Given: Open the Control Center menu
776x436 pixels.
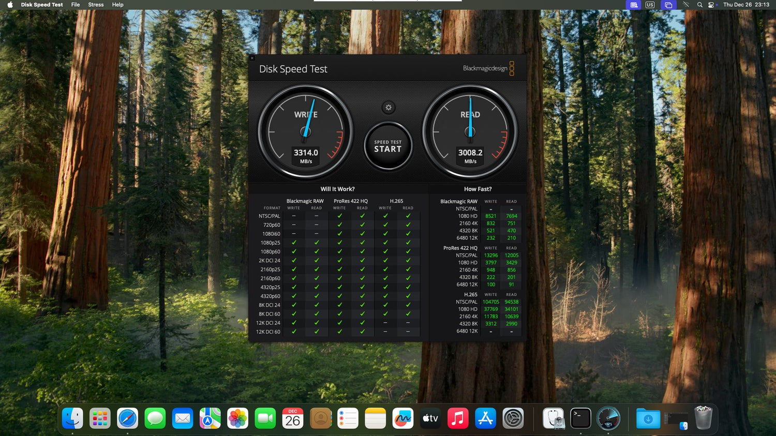Looking at the screenshot, I should pyautogui.click(x=712, y=5).
